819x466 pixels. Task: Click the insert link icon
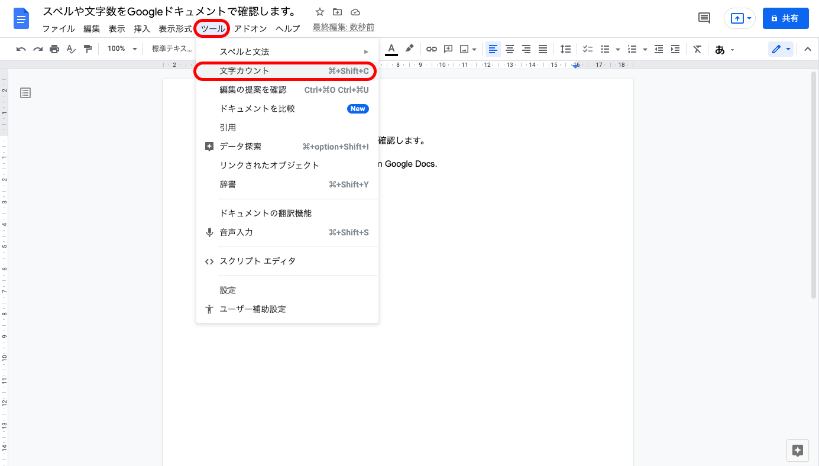click(x=432, y=49)
